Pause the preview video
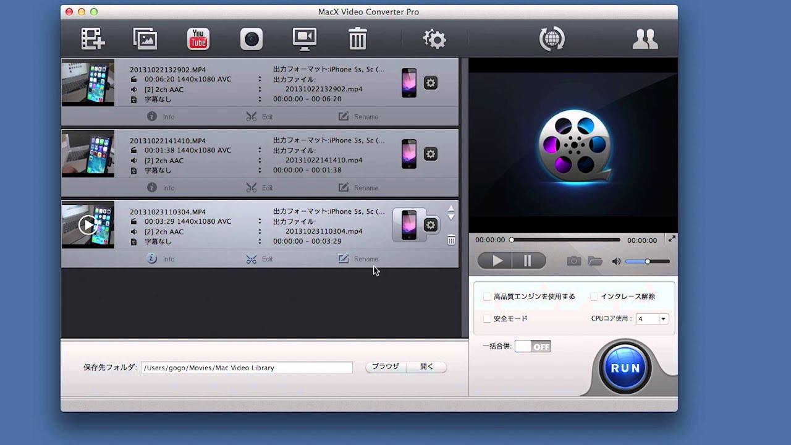The width and height of the screenshot is (791, 445). click(528, 261)
